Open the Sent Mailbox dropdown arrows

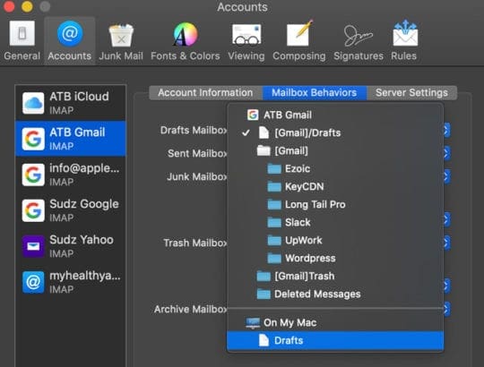[446, 153]
